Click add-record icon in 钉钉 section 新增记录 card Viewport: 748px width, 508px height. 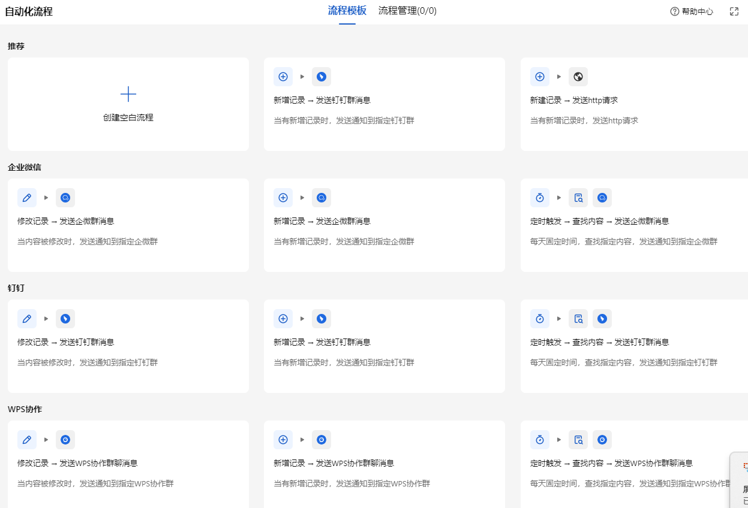point(283,319)
